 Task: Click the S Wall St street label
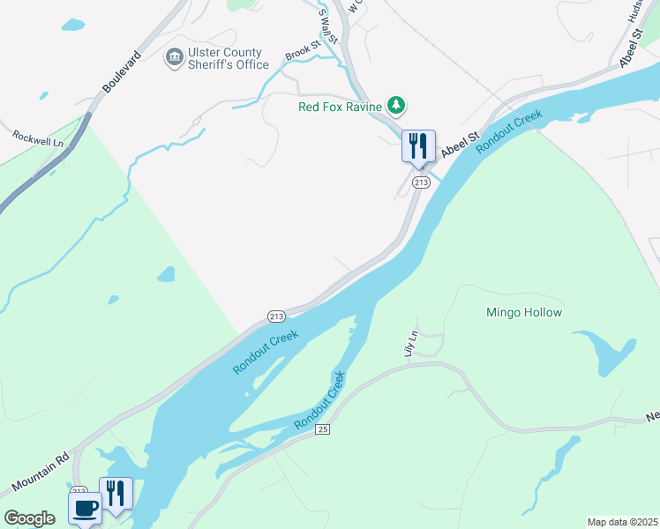tap(328, 26)
